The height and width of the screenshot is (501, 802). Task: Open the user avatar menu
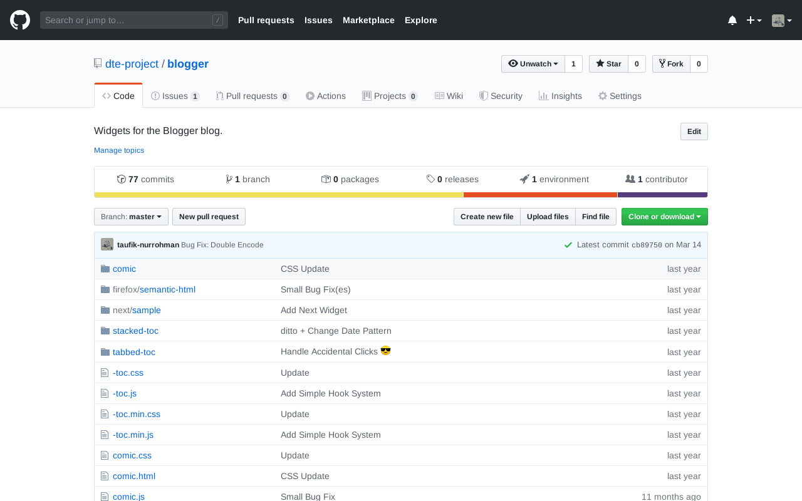pos(782,20)
